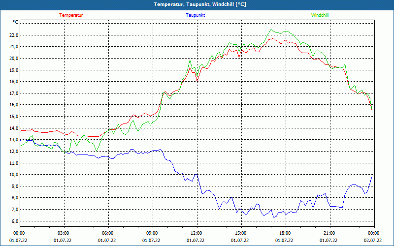394x246 pixels.
Task: Click the 19,0 y-axis value
Action: click(14, 70)
